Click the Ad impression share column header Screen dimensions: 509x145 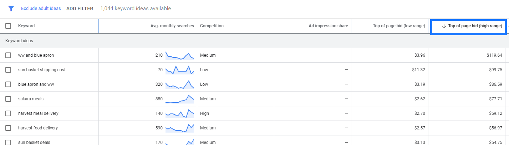[328, 26]
